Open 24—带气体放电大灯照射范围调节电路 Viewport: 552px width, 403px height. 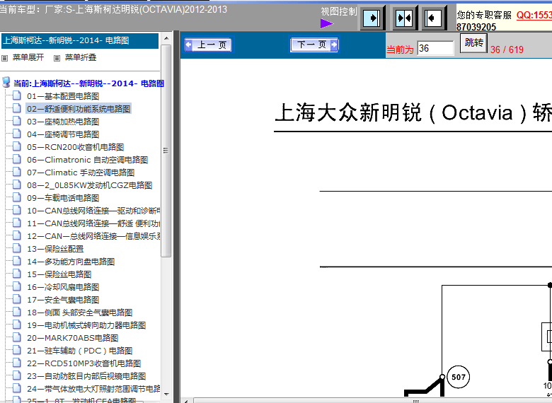coord(93,389)
